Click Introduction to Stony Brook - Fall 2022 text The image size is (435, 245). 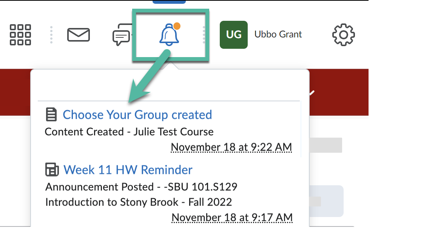(x=139, y=202)
